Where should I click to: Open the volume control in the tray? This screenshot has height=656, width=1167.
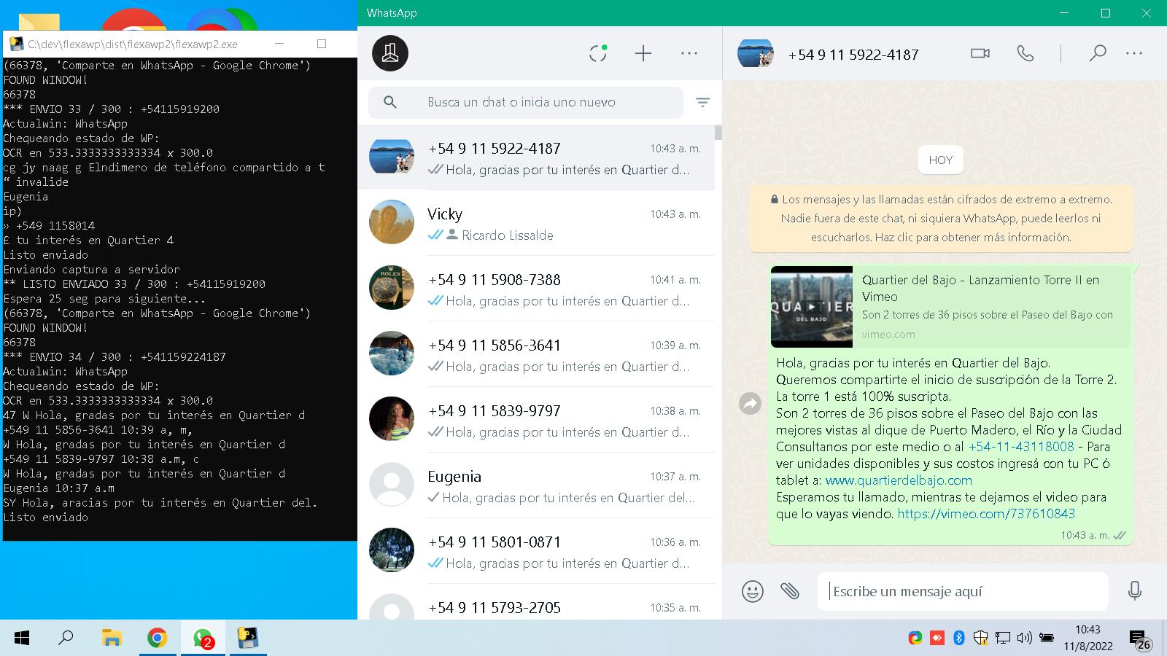[x=1025, y=638]
